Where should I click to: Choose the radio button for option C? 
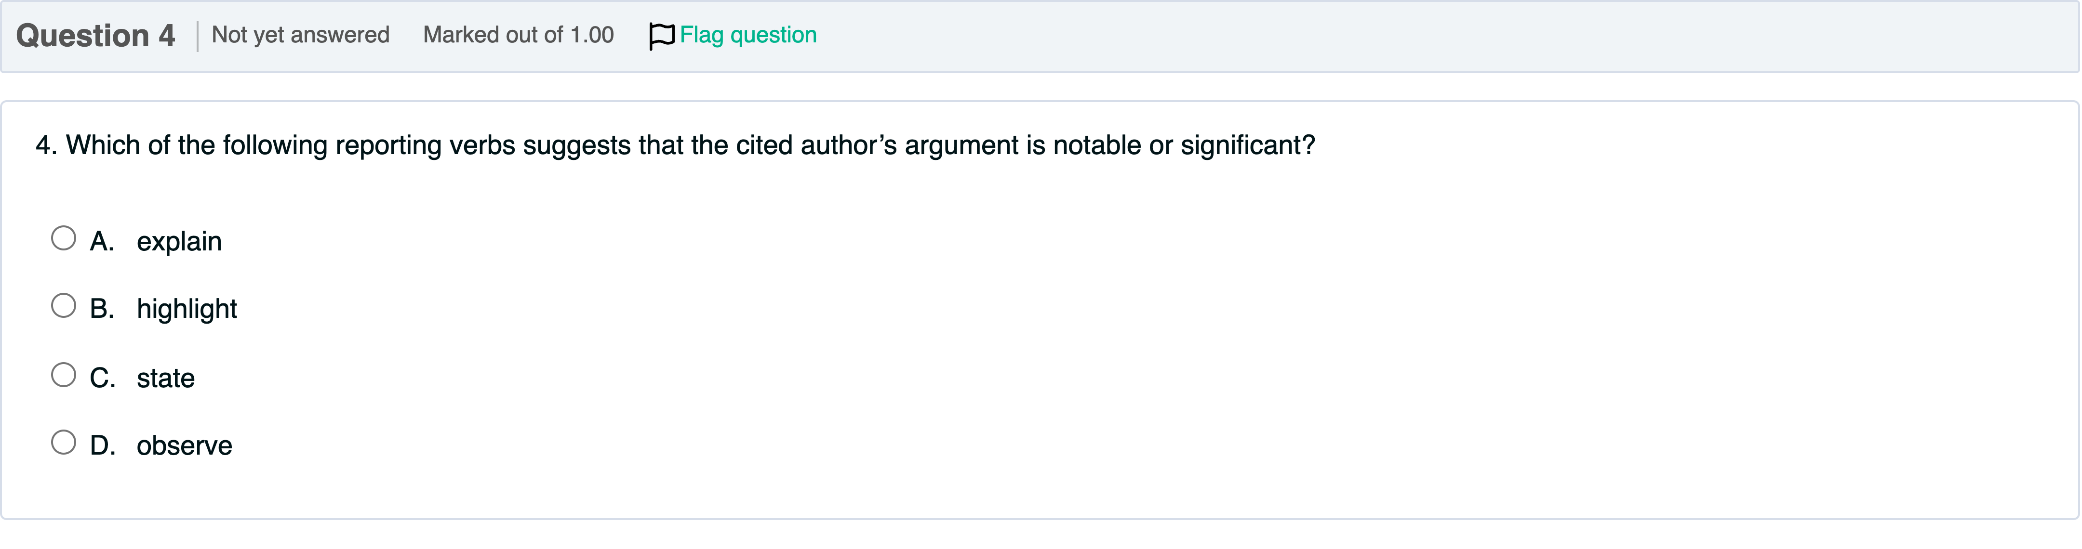(x=63, y=375)
